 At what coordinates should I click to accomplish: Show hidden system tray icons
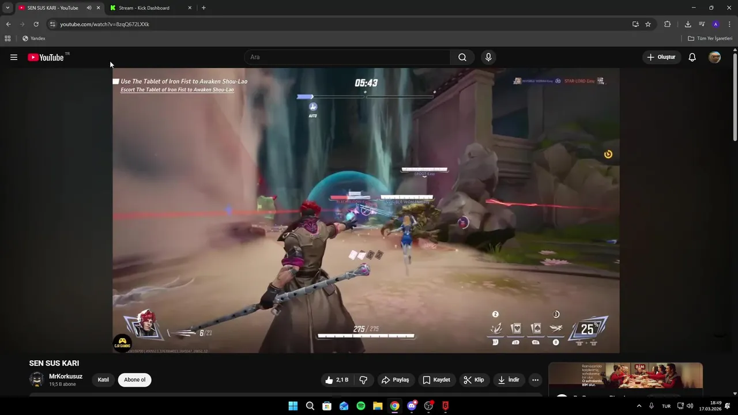(x=639, y=406)
